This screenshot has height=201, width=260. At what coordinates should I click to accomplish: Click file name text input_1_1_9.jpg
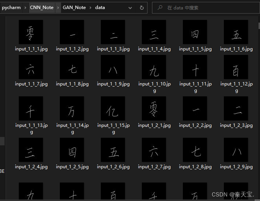[113, 84]
